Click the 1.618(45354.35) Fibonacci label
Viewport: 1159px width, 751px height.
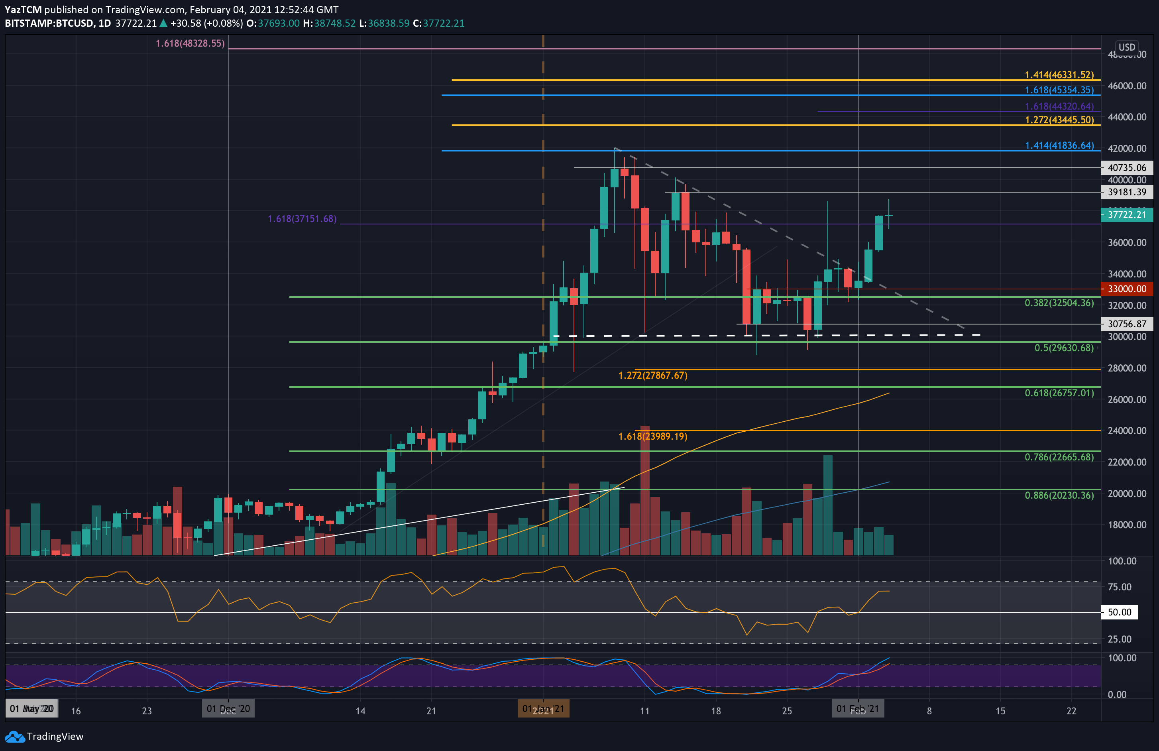click(x=1059, y=90)
